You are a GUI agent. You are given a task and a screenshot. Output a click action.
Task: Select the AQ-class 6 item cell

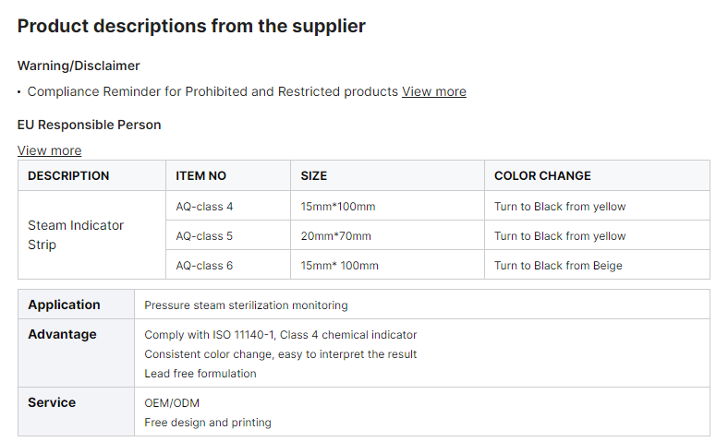(228, 265)
